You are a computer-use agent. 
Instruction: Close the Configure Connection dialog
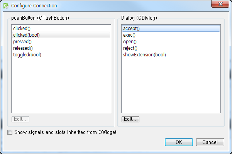[220, 4]
